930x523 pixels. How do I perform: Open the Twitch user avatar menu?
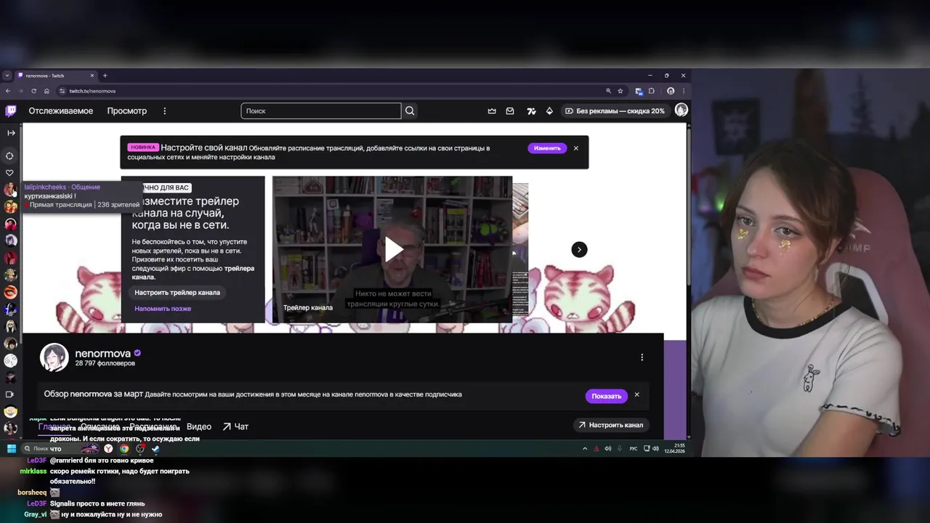[681, 110]
